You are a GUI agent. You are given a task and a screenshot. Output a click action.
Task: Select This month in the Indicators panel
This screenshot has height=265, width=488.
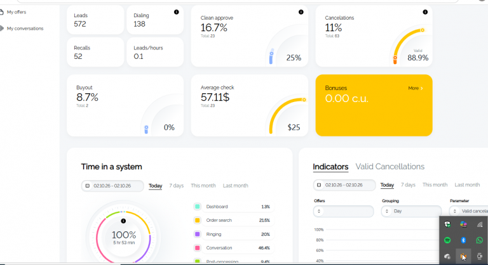pos(435,185)
